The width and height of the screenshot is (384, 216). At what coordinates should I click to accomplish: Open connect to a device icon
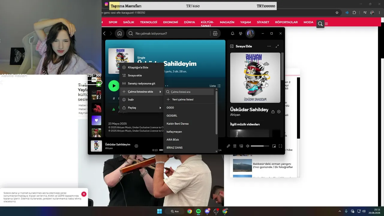pyautogui.click(x=241, y=146)
